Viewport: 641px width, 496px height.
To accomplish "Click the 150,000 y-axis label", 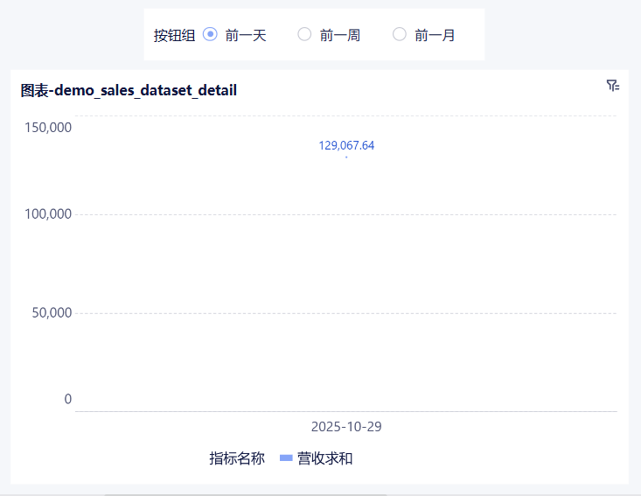I will pos(48,128).
